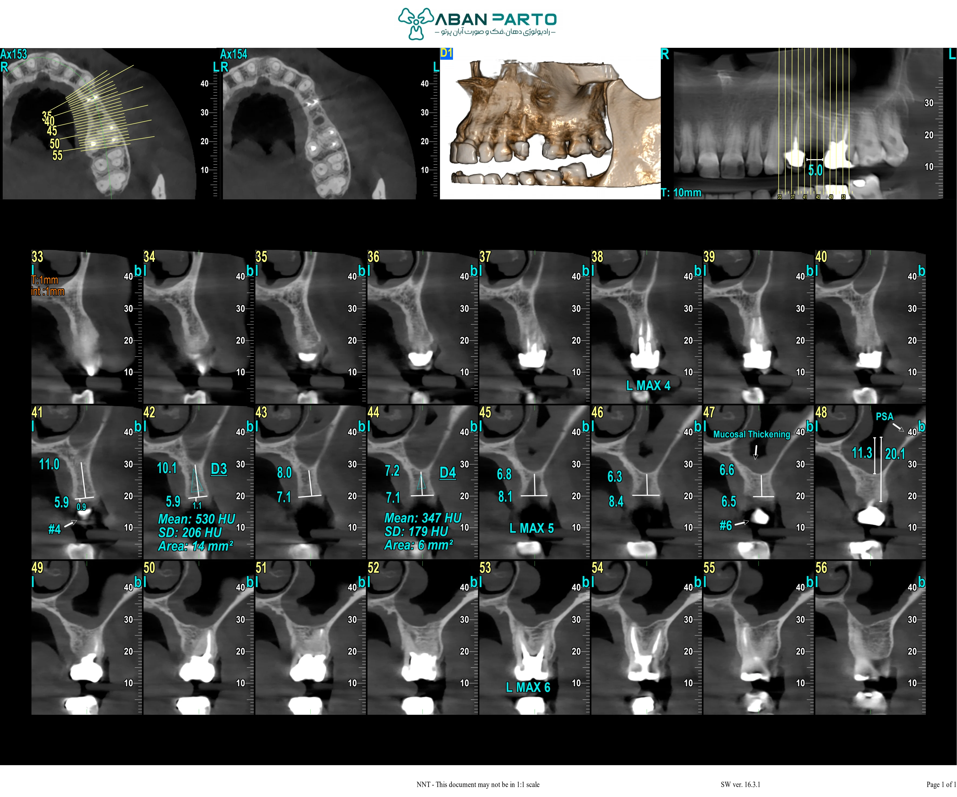Click the Area: 14 mm² value
The width and height of the screenshot is (957, 797).
[x=195, y=546]
